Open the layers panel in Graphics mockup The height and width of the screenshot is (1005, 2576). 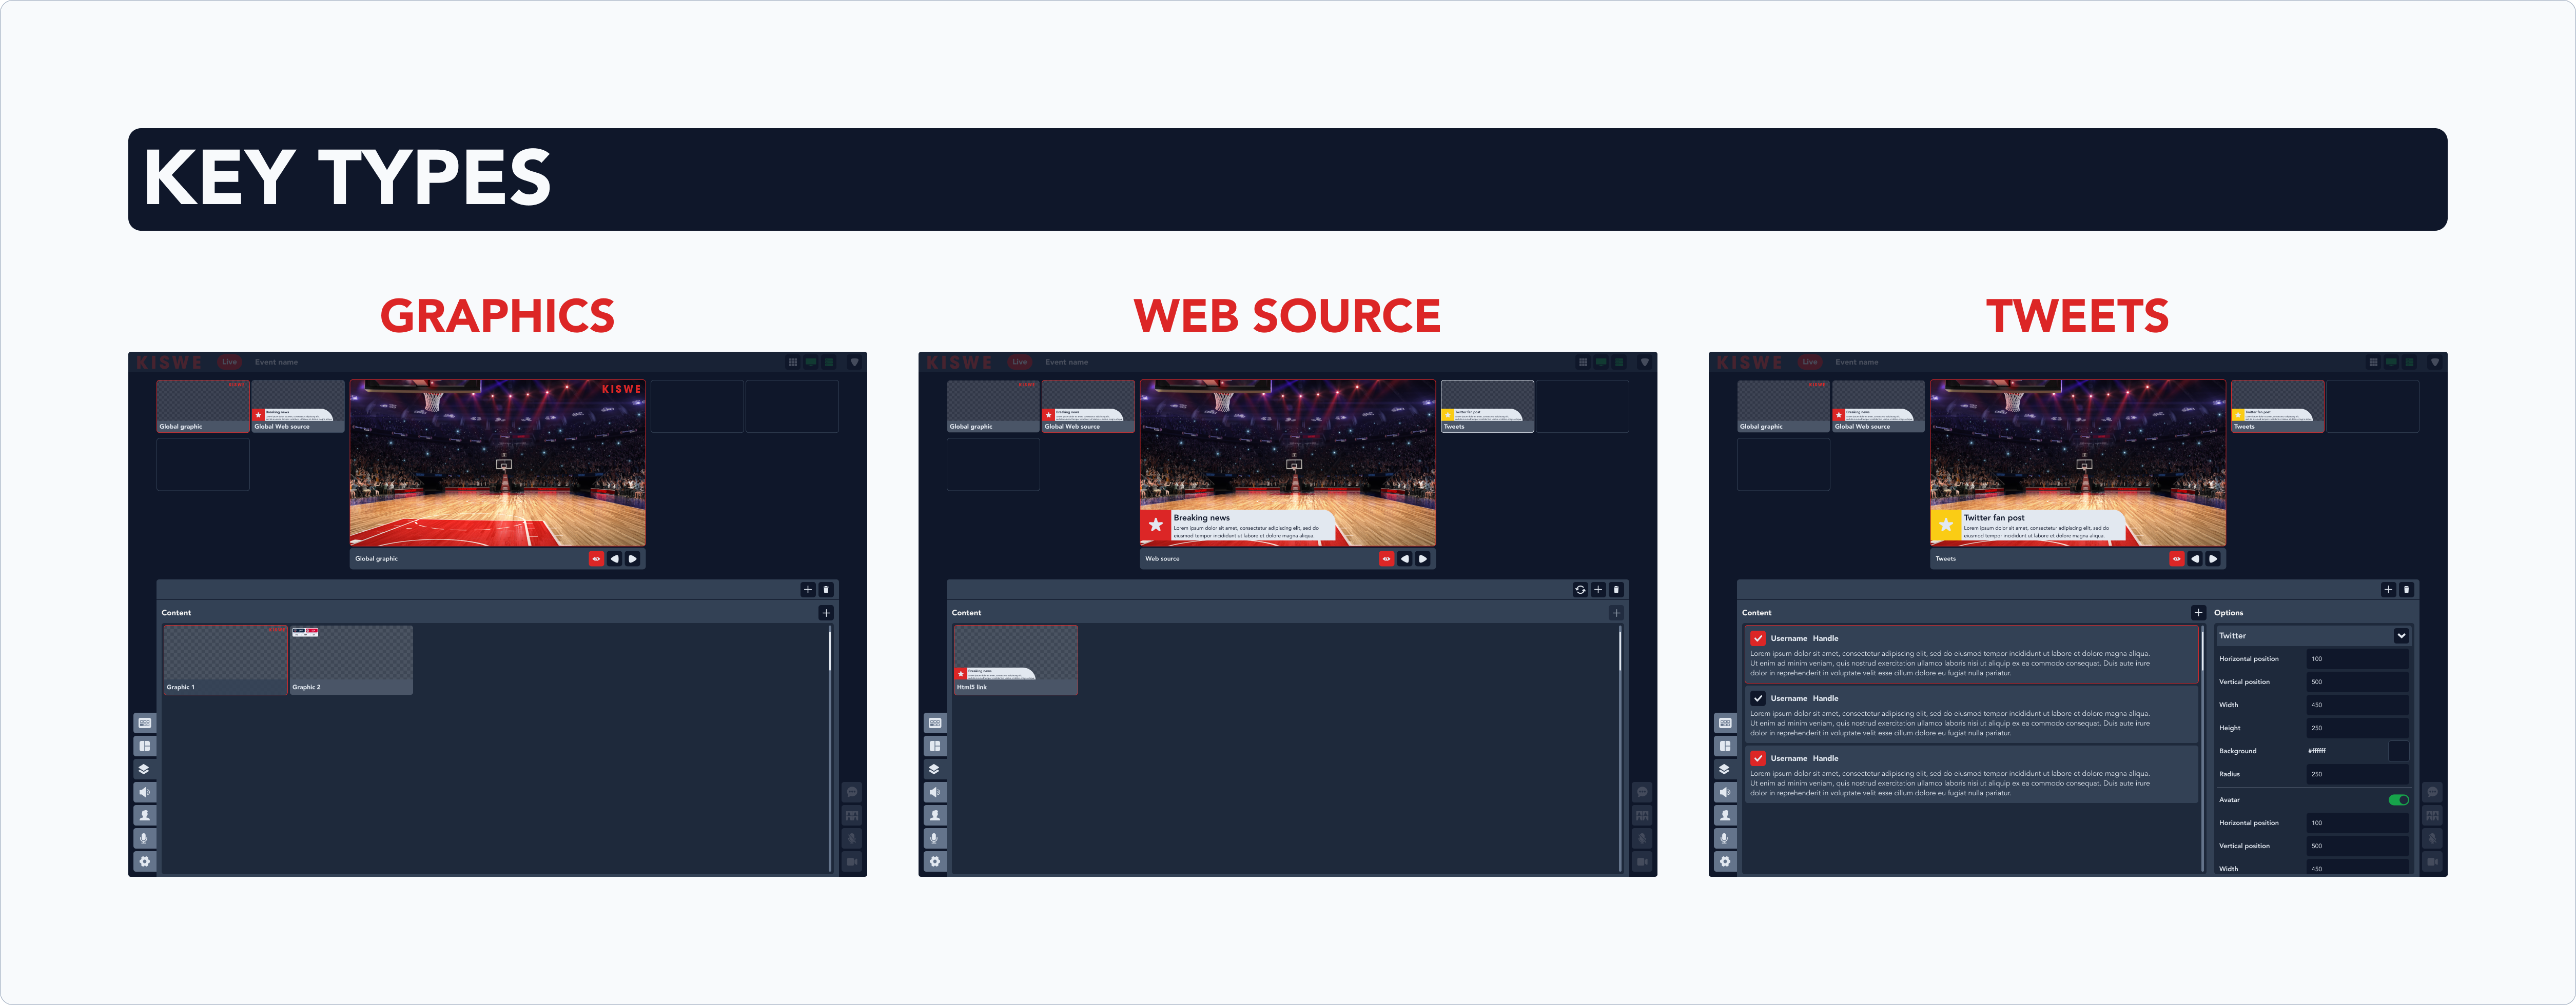pos(145,769)
